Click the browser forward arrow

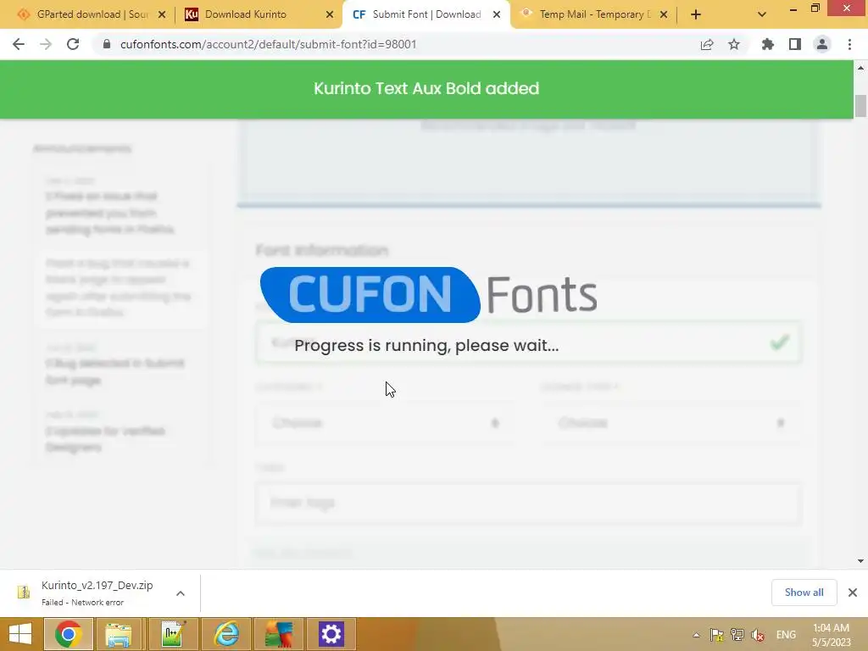(x=46, y=44)
